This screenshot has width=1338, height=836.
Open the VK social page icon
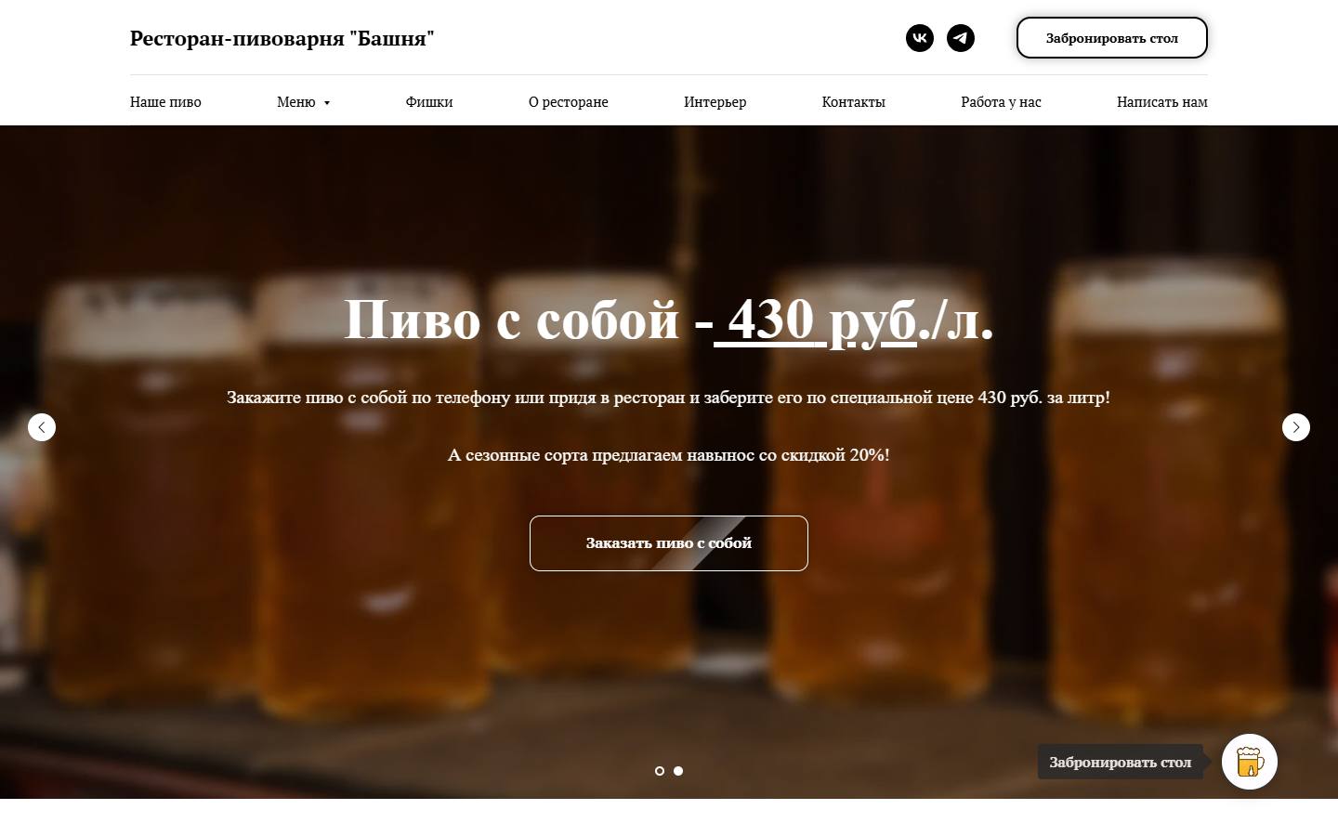click(920, 38)
